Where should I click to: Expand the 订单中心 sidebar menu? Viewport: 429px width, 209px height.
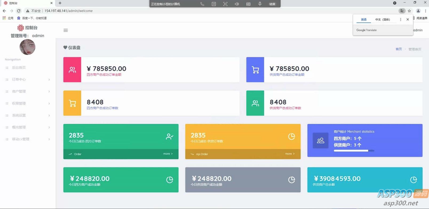click(x=27, y=79)
